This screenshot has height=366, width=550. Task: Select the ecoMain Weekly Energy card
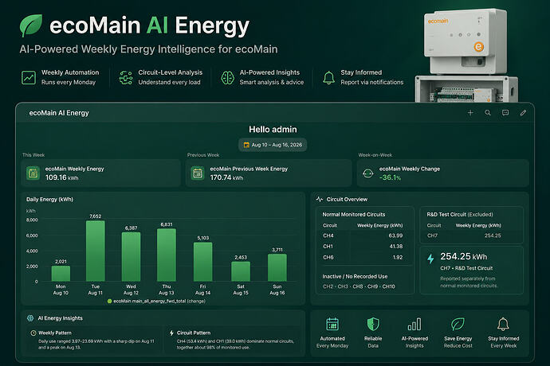pos(100,173)
